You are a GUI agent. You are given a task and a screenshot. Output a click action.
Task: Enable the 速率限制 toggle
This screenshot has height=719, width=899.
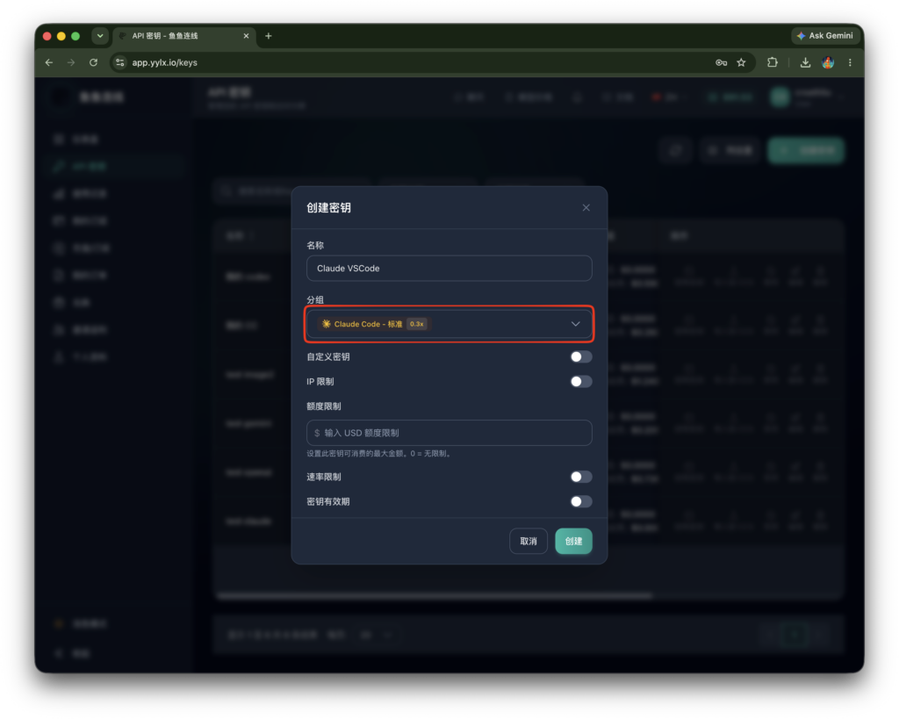pyautogui.click(x=581, y=477)
